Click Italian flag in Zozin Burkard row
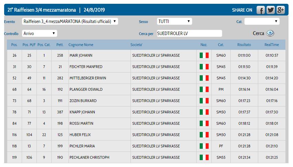This screenshot has height=167, width=293. pos(204,101)
